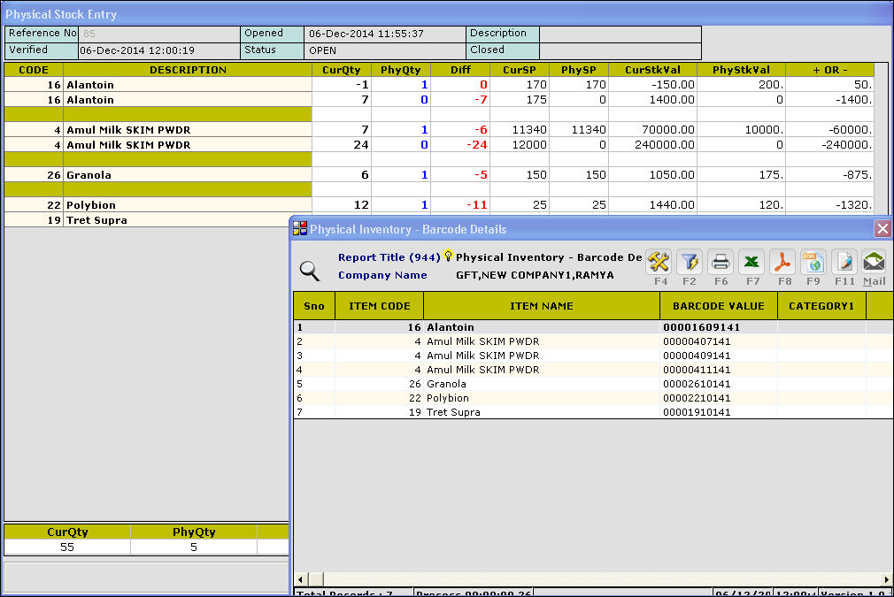894x597 pixels.
Task: Click the Reference No field
Action: [159, 34]
